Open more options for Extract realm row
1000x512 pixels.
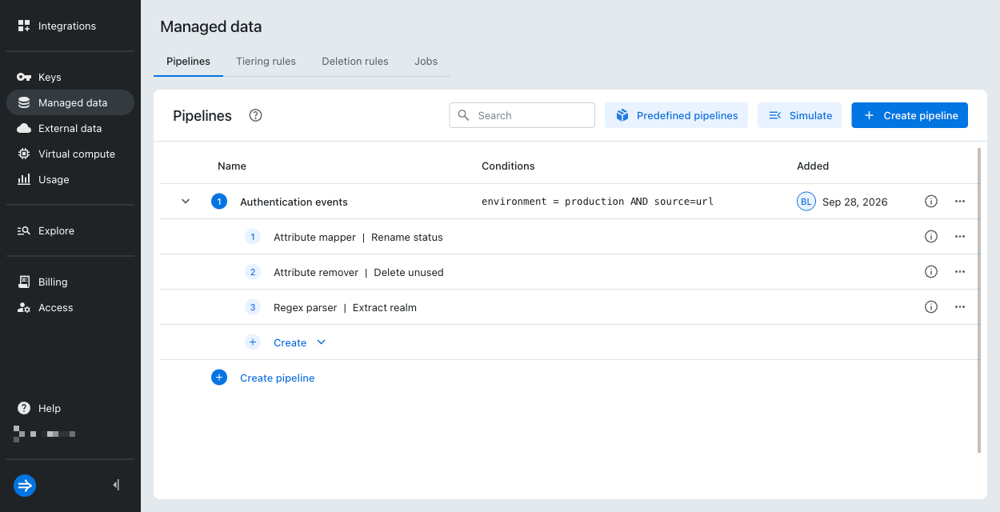point(960,307)
